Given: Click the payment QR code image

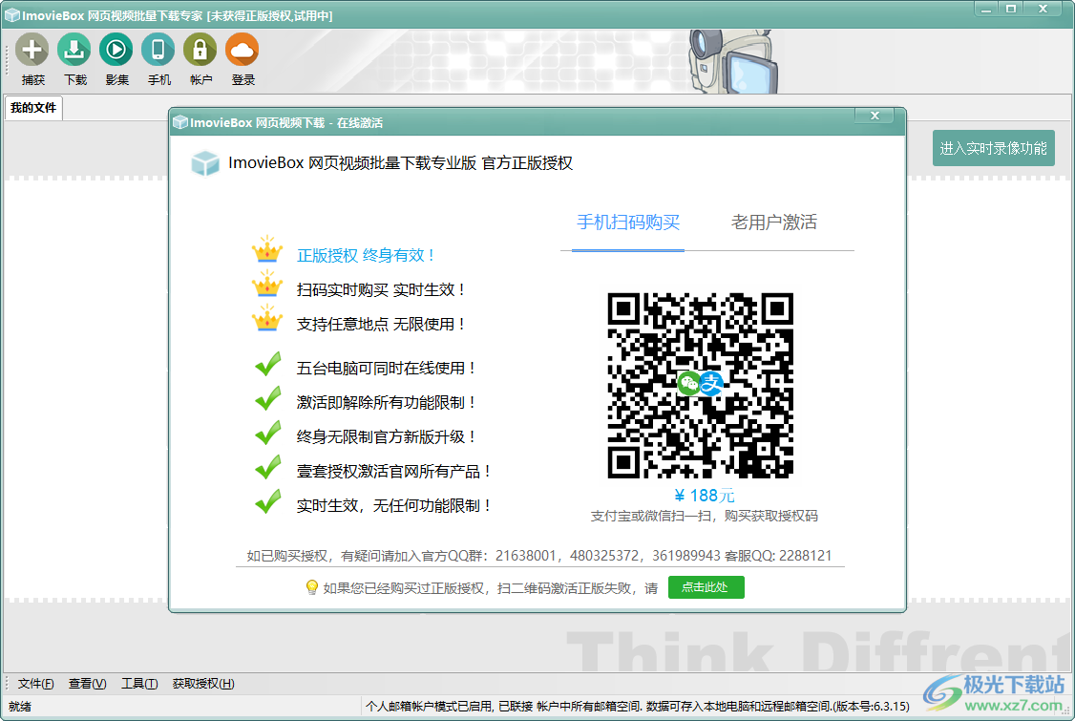Looking at the screenshot, I should (x=700, y=385).
